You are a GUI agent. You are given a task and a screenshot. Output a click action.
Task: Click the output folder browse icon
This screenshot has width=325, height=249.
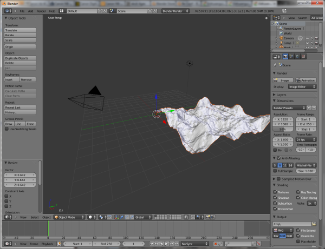[314, 224]
